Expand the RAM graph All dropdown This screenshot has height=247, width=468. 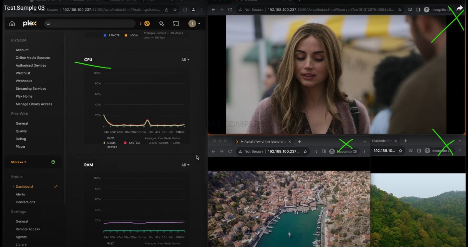[x=185, y=165]
